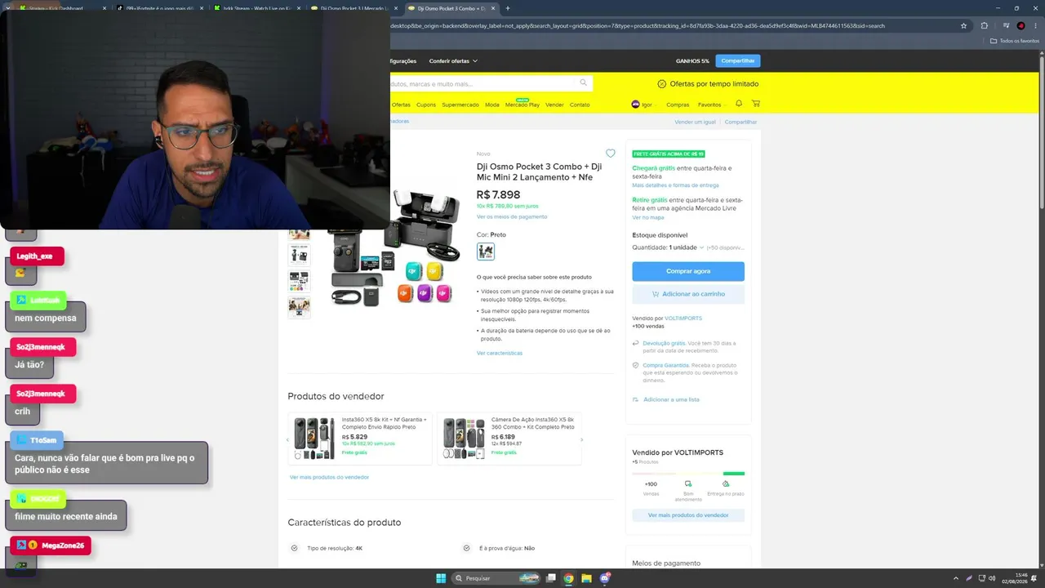Open Task View in the taskbar

(551, 578)
